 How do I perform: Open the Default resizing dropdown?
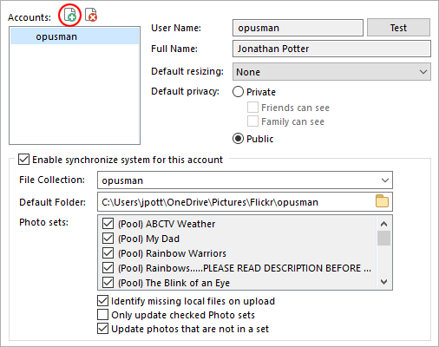[331, 72]
